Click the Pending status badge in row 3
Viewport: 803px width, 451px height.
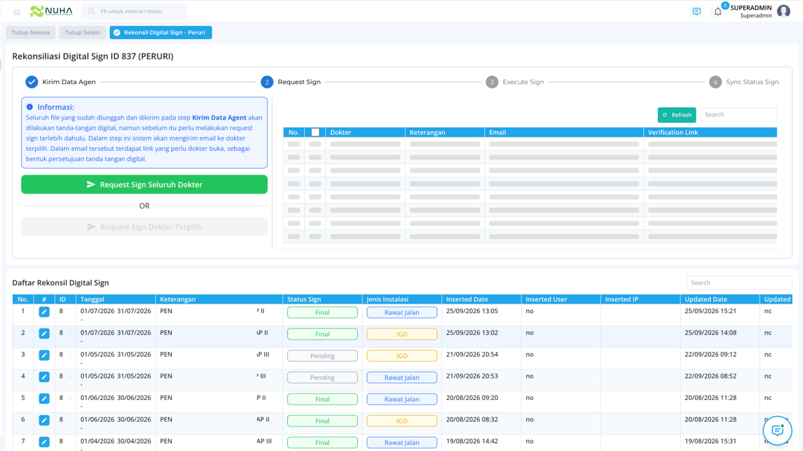click(322, 356)
